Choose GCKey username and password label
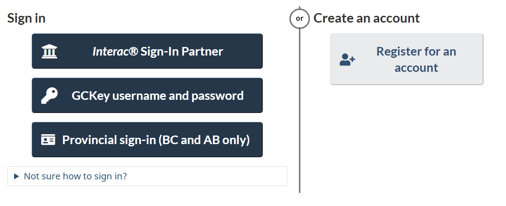The width and height of the screenshot is (506, 206). [x=158, y=96]
